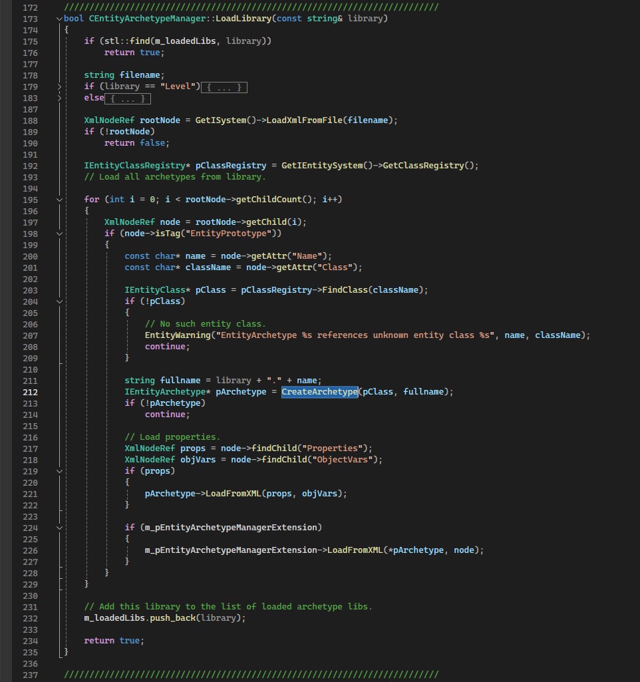Fold the if (!pClass) block on line 204
The width and height of the screenshot is (640, 682).
pos(59,301)
